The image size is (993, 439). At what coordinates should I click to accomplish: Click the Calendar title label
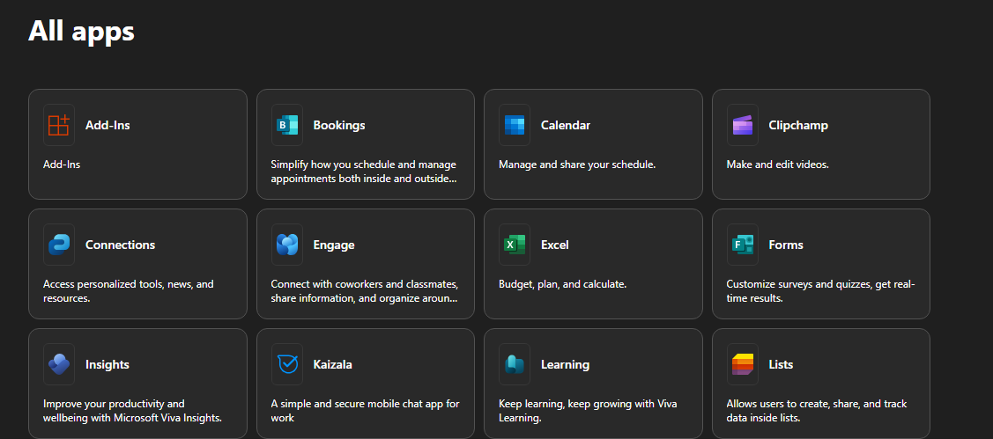coord(566,125)
